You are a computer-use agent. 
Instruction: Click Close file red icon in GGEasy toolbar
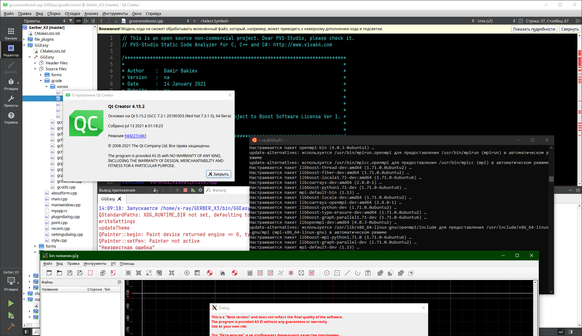pos(90,273)
